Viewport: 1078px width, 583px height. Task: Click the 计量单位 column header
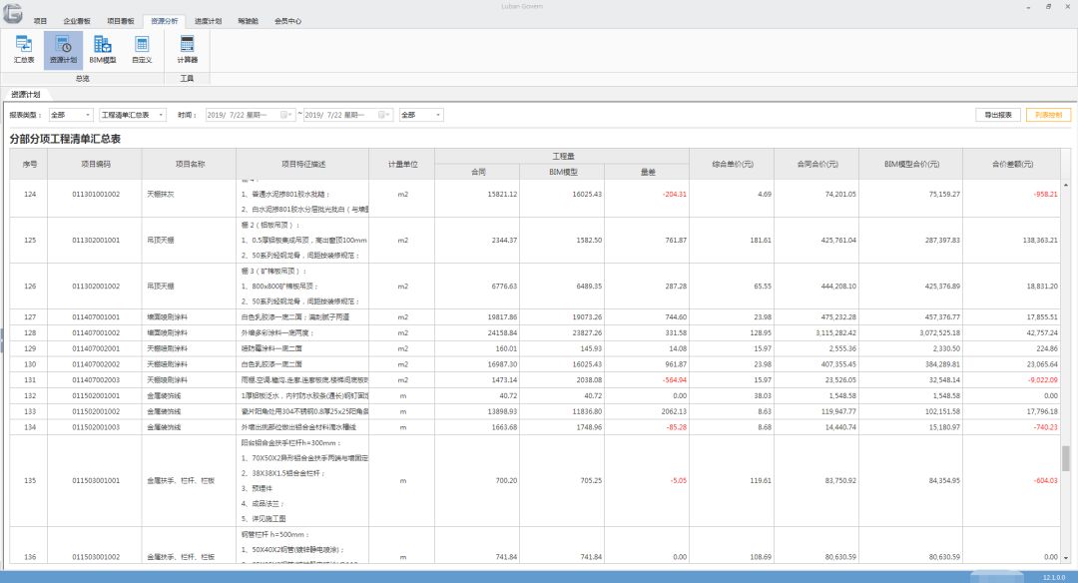click(x=402, y=164)
